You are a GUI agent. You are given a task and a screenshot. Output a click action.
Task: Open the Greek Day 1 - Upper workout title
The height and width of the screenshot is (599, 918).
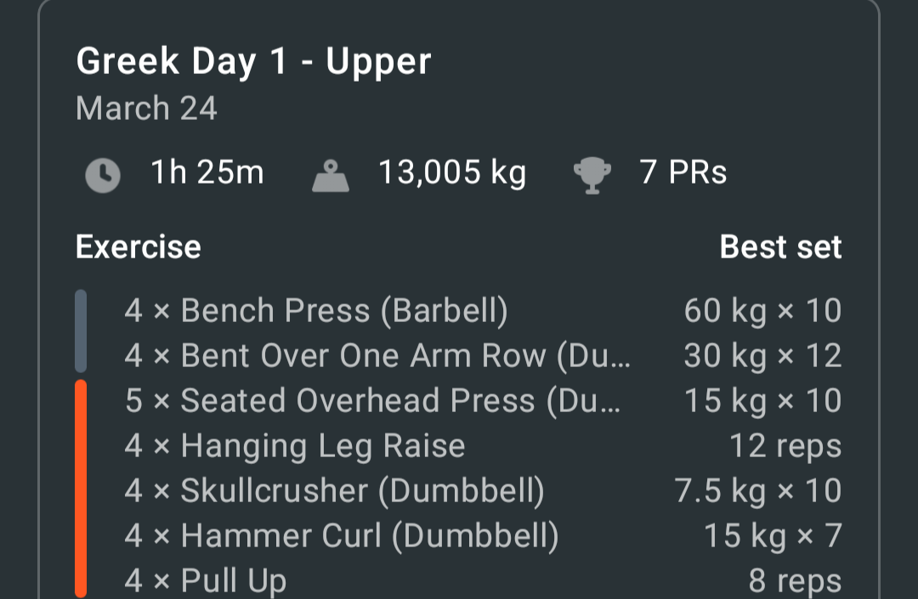tap(253, 61)
